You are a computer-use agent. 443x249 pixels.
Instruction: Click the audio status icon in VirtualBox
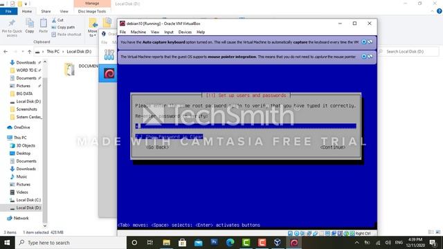click(x=302, y=234)
